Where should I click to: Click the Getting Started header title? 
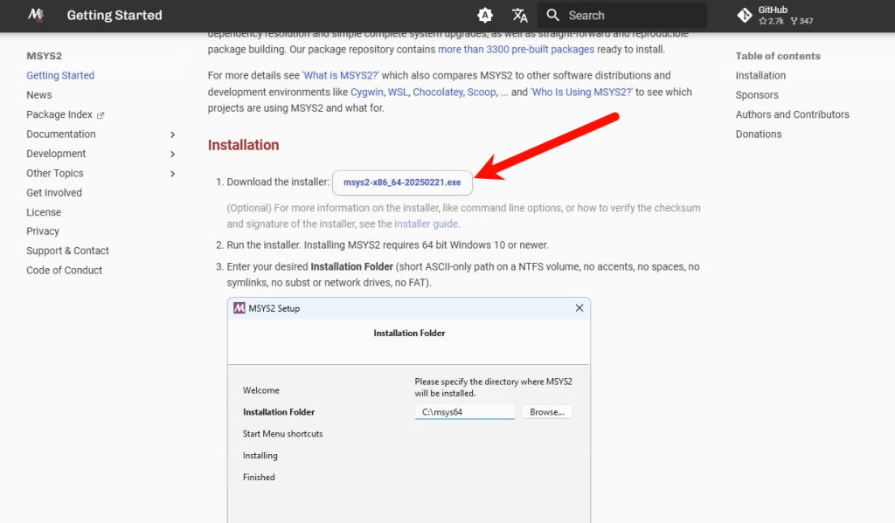114,16
